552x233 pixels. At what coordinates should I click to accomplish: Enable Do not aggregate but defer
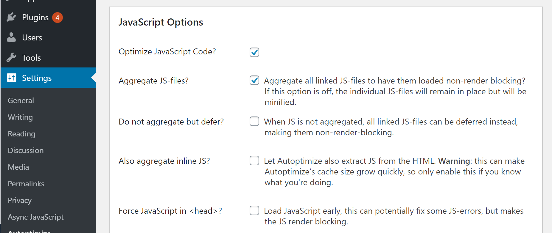(254, 121)
